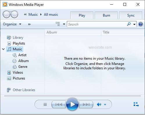Maximize the Windows Media Player window

125,4
